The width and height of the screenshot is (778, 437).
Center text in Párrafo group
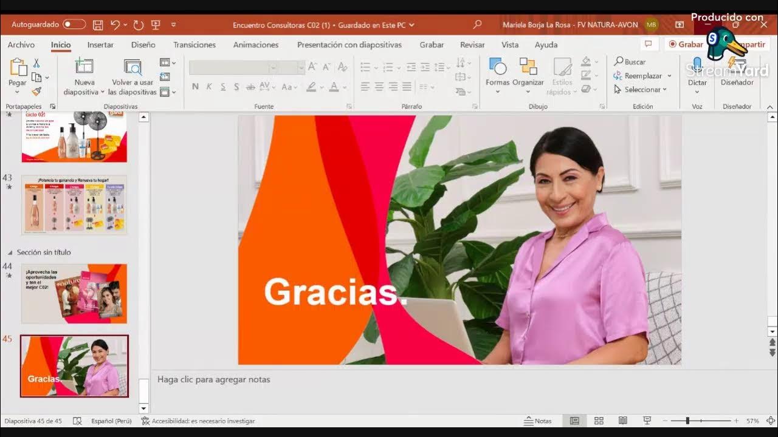coord(379,87)
